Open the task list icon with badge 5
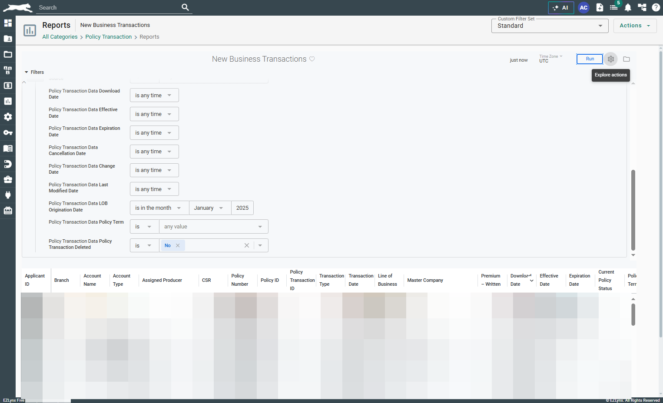The width and height of the screenshot is (663, 403). pos(614,7)
